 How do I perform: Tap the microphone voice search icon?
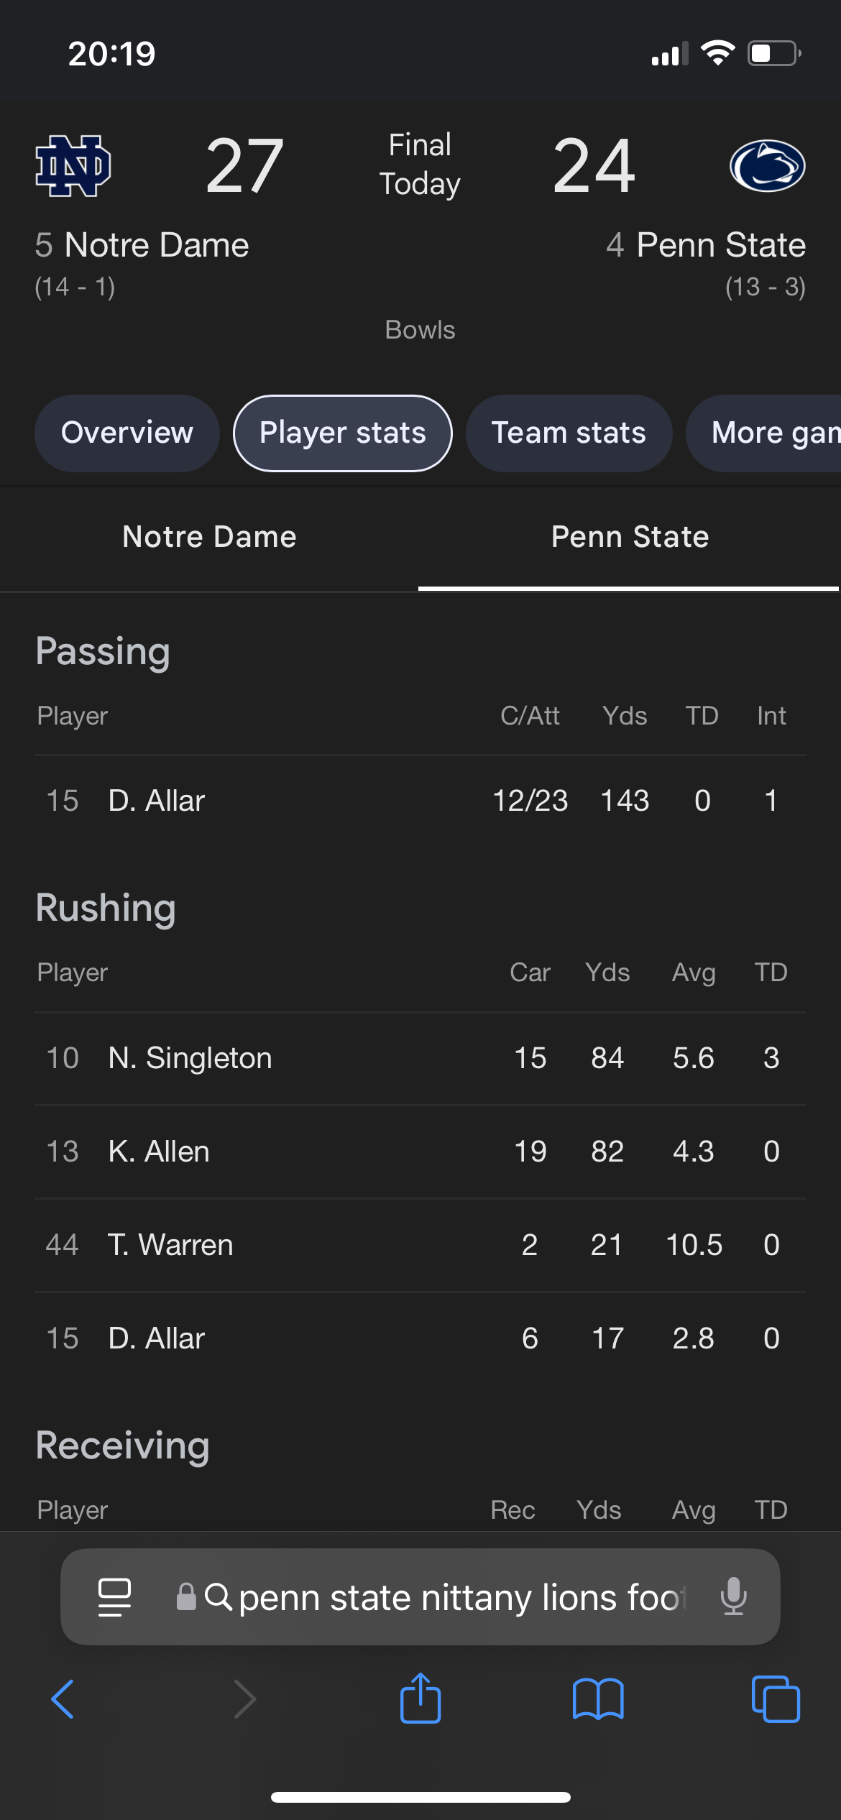[733, 1596]
